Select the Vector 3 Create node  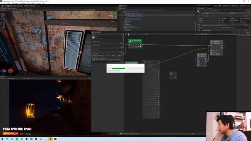[x=202, y=60]
